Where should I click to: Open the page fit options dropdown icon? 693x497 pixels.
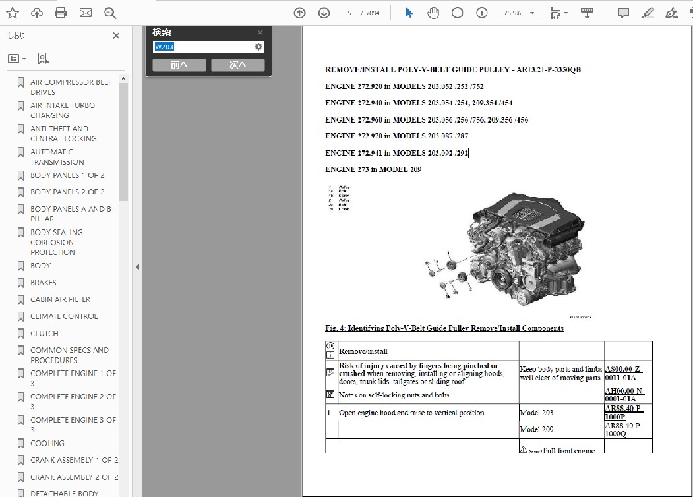coord(558,13)
